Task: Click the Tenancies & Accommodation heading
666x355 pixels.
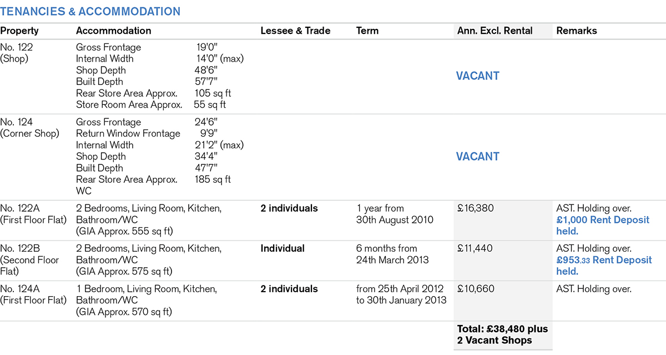Action: point(90,12)
